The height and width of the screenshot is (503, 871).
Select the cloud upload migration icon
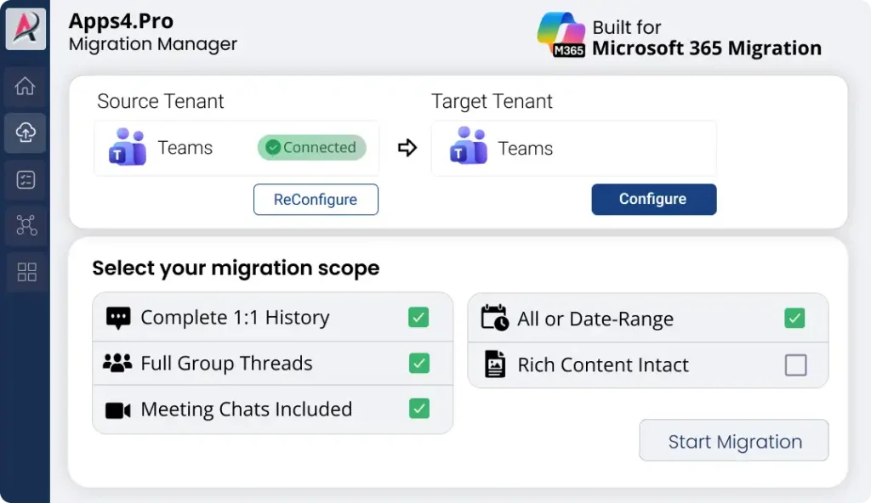pyautogui.click(x=25, y=133)
